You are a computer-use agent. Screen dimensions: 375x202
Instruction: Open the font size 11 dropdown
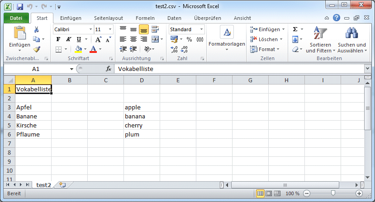(x=110, y=29)
